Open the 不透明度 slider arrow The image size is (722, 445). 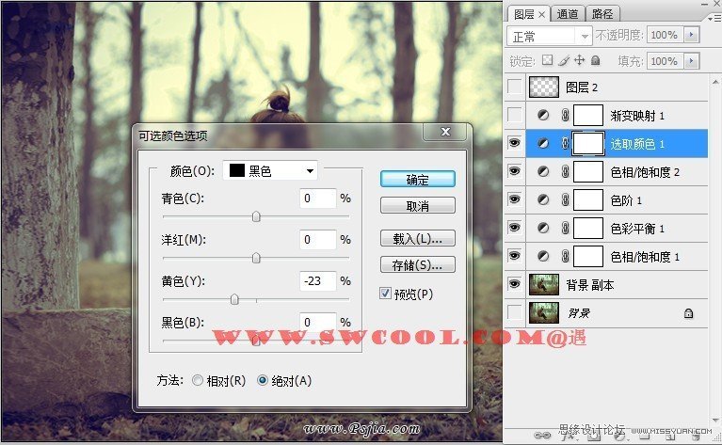[x=691, y=35]
